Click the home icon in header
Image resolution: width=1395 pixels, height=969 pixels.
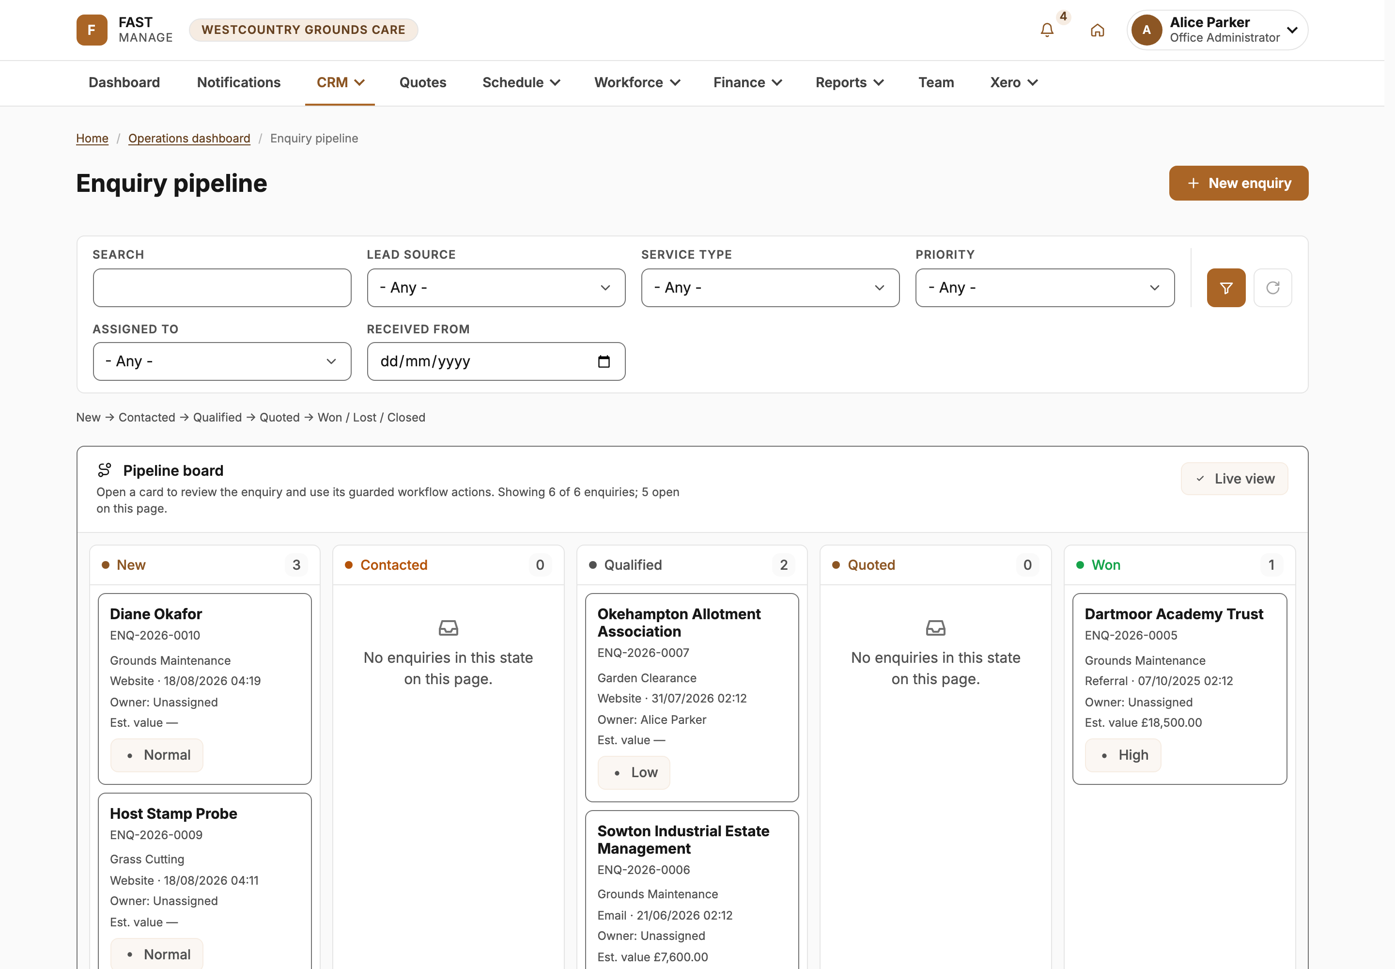(1098, 30)
